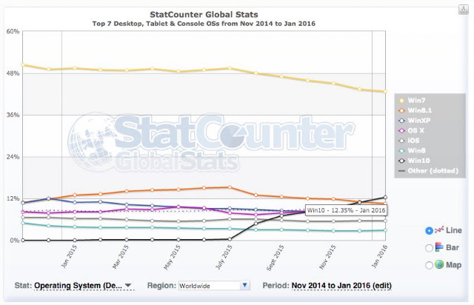Open the Region Worldwide dropdown arrow
The width and height of the screenshot is (474, 305).
pos(245,285)
